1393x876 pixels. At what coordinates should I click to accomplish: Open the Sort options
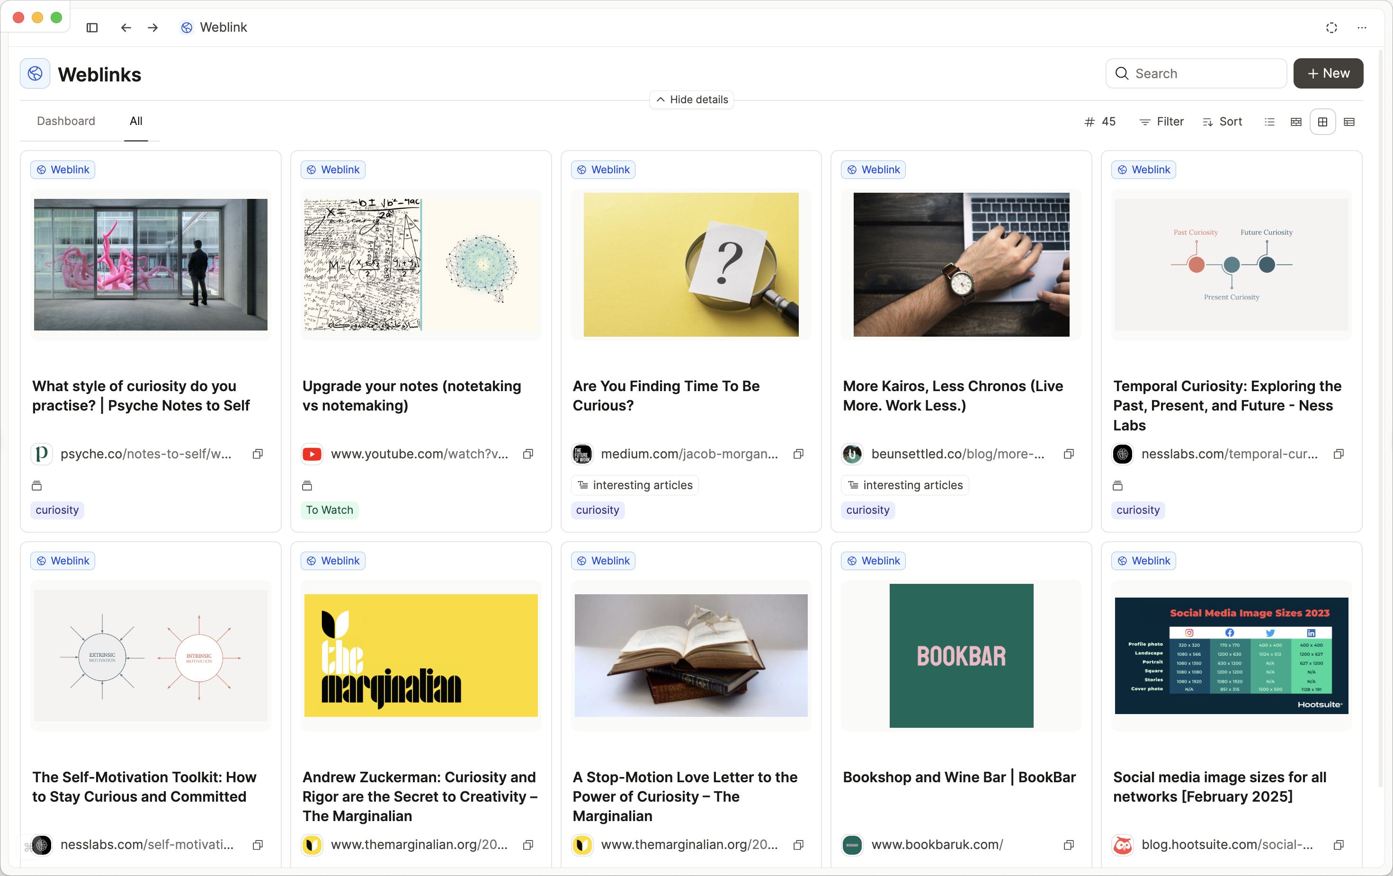point(1223,122)
